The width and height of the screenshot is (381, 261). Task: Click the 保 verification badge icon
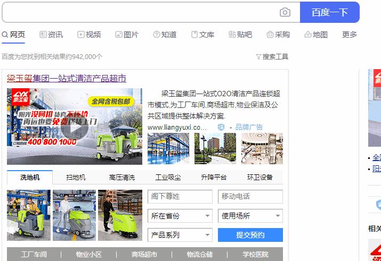point(221,127)
